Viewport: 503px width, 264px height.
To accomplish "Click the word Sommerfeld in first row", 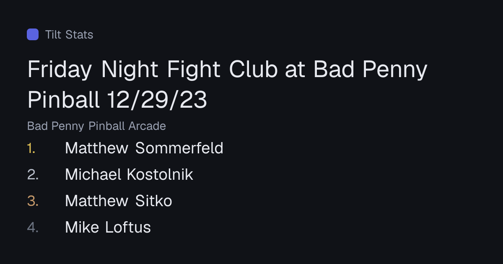I will pyautogui.click(x=179, y=148).
